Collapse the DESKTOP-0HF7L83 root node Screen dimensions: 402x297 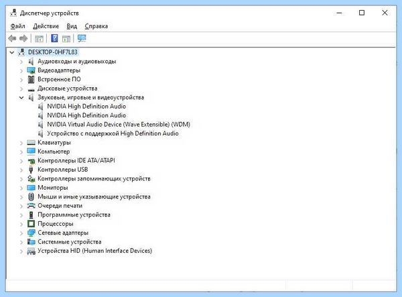click(12, 52)
